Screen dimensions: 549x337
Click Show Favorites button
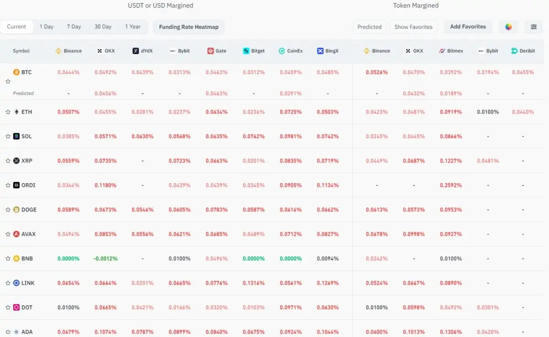(x=414, y=27)
